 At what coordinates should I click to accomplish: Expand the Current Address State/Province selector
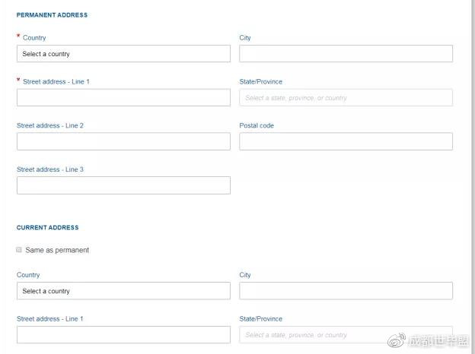(346, 335)
